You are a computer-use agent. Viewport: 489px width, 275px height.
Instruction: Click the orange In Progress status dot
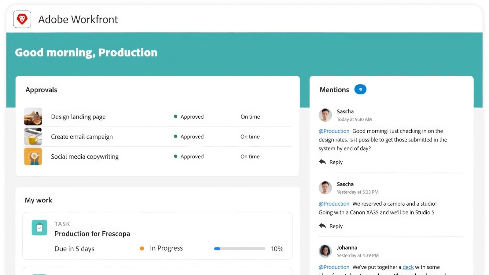tap(142, 248)
